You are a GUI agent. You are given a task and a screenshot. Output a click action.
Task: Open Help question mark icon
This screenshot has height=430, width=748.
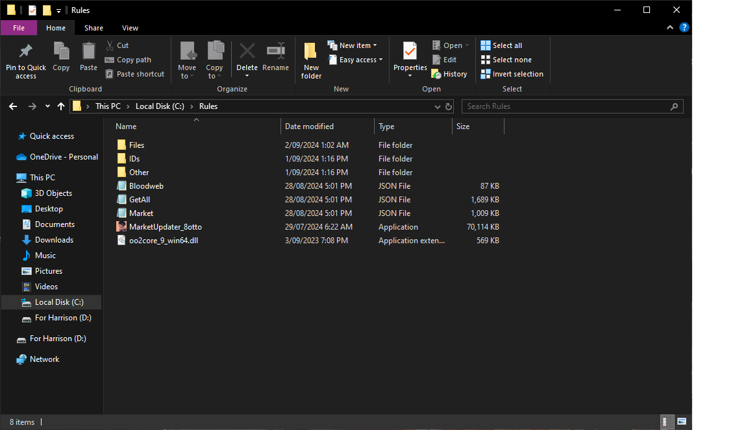point(684,28)
